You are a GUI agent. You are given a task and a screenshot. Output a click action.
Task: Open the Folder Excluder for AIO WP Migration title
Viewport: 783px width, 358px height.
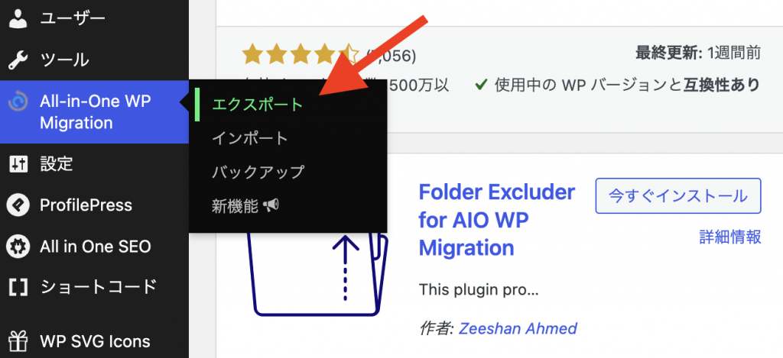click(x=497, y=219)
